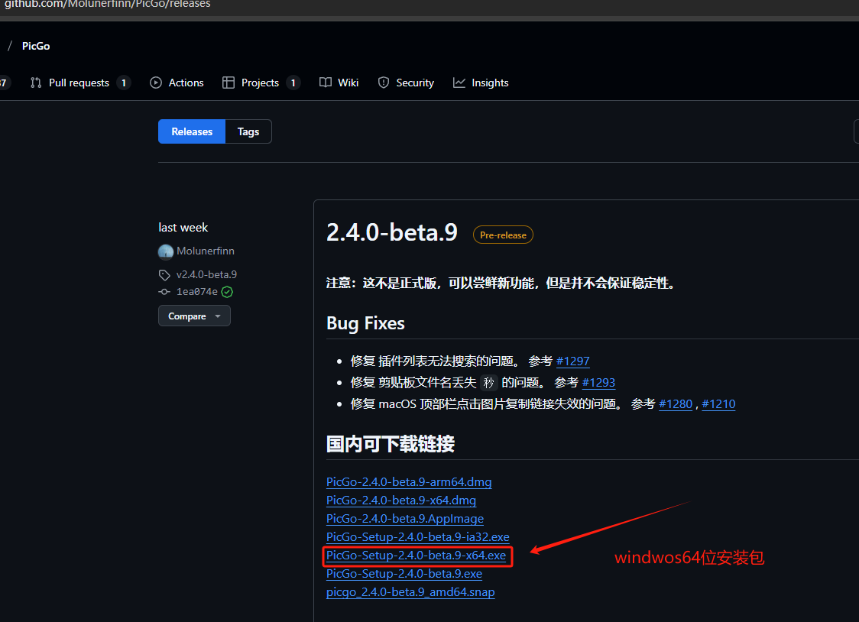Click the Wiki book icon
This screenshot has width=859, height=622.
pyautogui.click(x=326, y=83)
